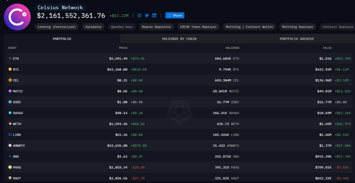
Task: Select the Validator tag
Action: click(x=93, y=27)
